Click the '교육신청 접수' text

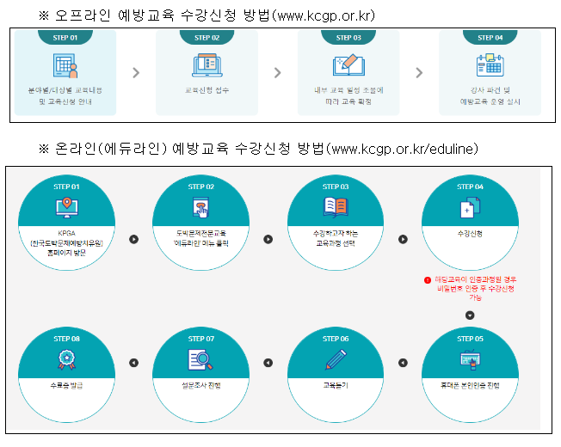pyautogui.click(x=207, y=90)
